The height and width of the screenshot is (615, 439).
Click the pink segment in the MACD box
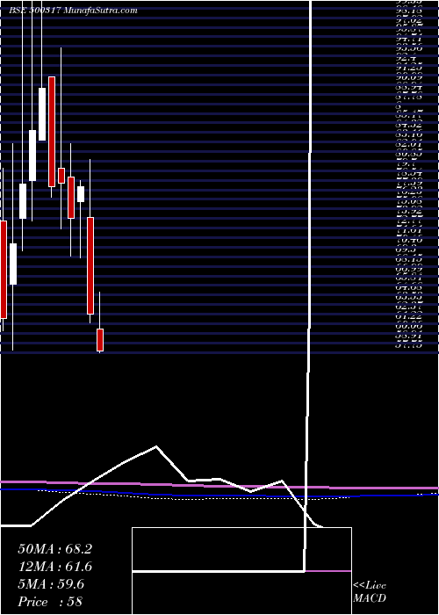click(328, 571)
